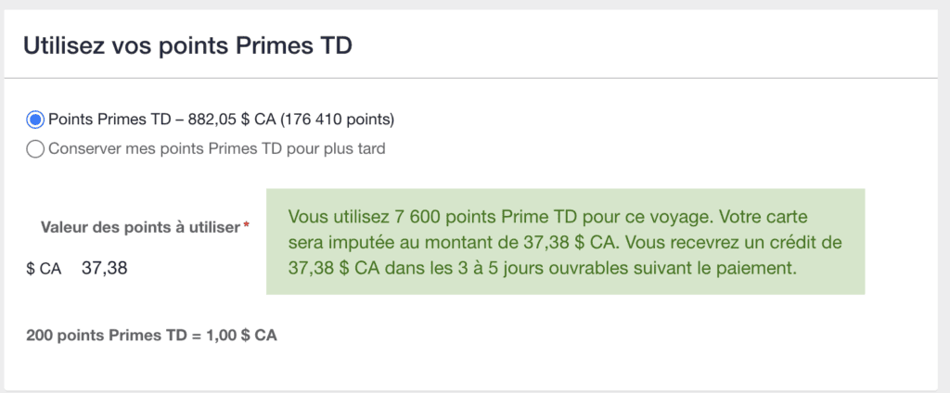Select the Points Primes TD radio button
Screen dimensions: 950x393
pos(35,120)
